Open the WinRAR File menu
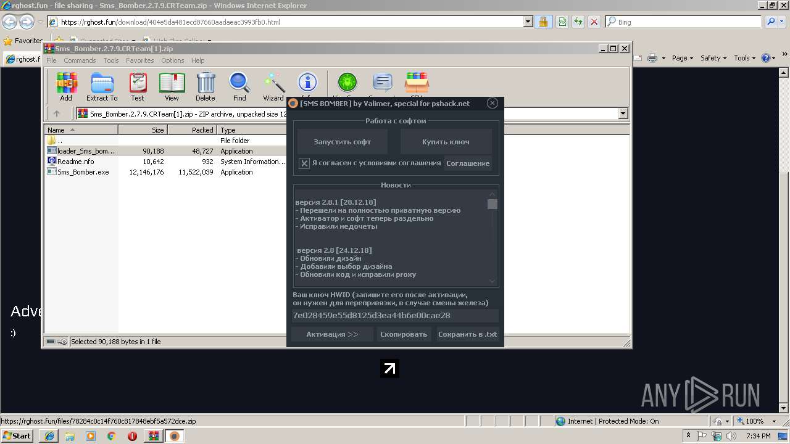790x444 pixels. (x=51, y=60)
